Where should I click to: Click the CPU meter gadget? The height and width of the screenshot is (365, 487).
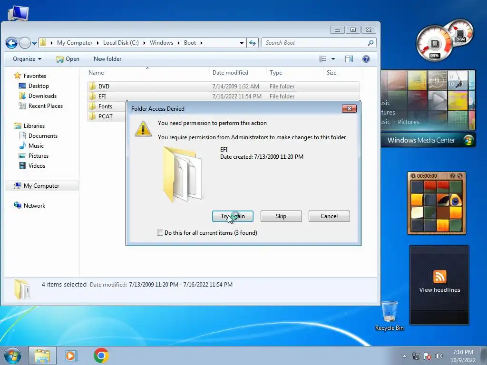pos(435,44)
